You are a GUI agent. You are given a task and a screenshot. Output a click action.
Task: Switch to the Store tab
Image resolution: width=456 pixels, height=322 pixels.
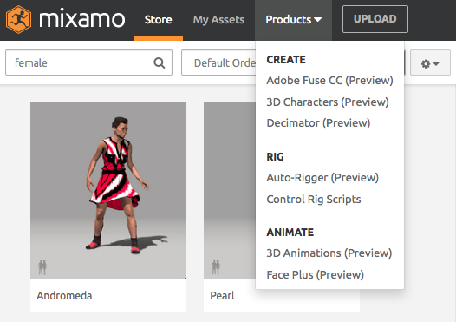pyautogui.click(x=158, y=20)
